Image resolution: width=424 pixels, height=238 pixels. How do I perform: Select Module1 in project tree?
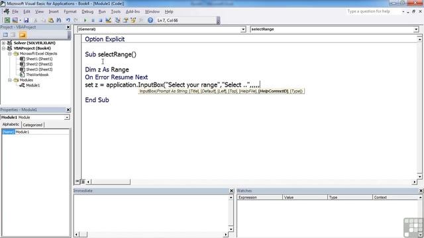tap(32, 85)
